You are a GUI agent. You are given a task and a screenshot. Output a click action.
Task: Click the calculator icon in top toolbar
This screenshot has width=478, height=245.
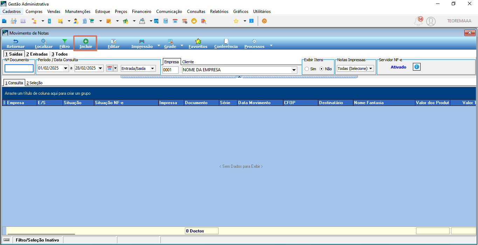(166, 21)
